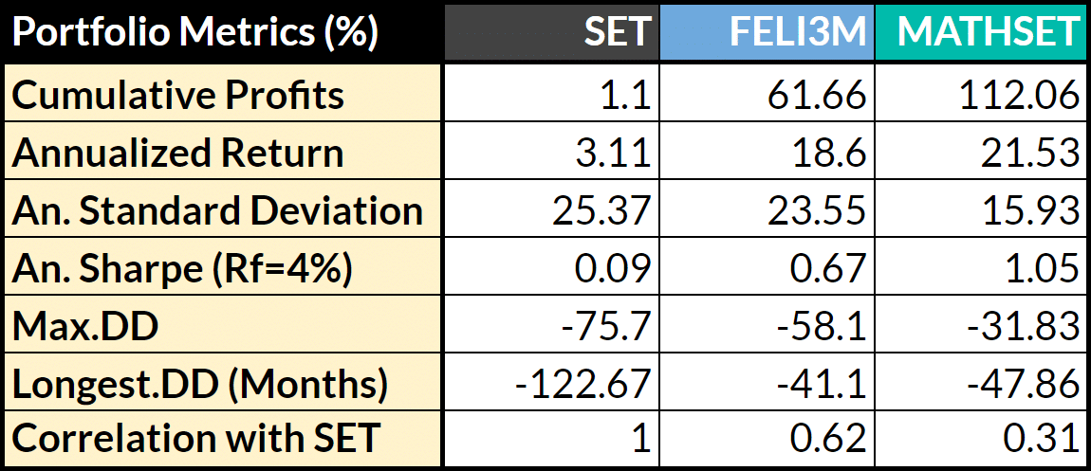1091x471 pixels.
Task: Select MATHSET standard deviation value 15.93
Action: (1032, 210)
